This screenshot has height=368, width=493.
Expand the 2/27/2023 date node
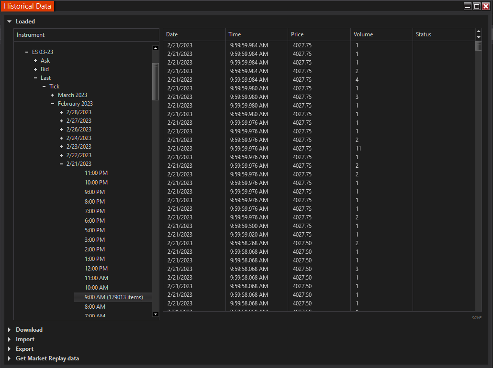pyautogui.click(x=61, y=121)
